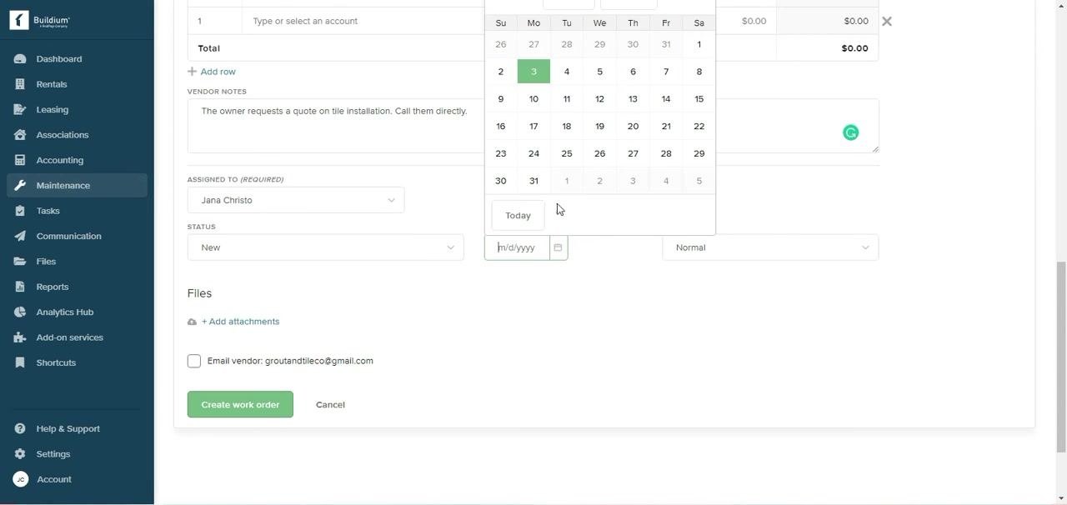Click the calendar icon beside date field
The height and width of the screenshot is (505, 1067).
tap(559, 247)
